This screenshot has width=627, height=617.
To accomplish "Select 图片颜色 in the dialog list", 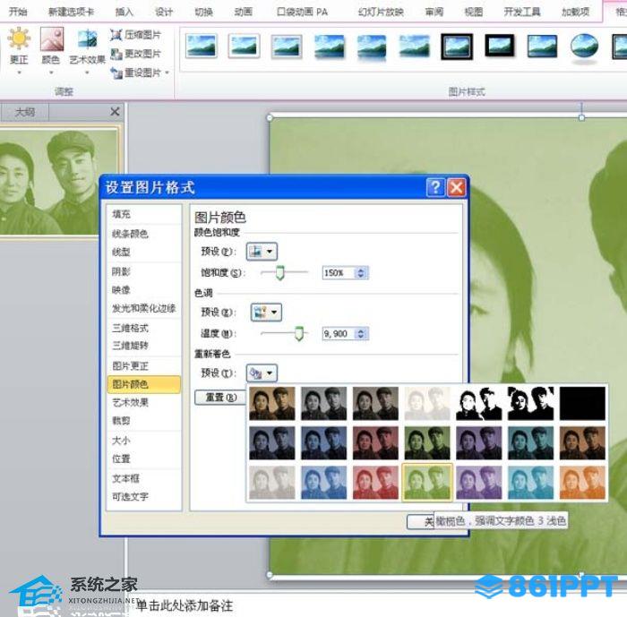I will pyautogui.click(x=144, y=384).
